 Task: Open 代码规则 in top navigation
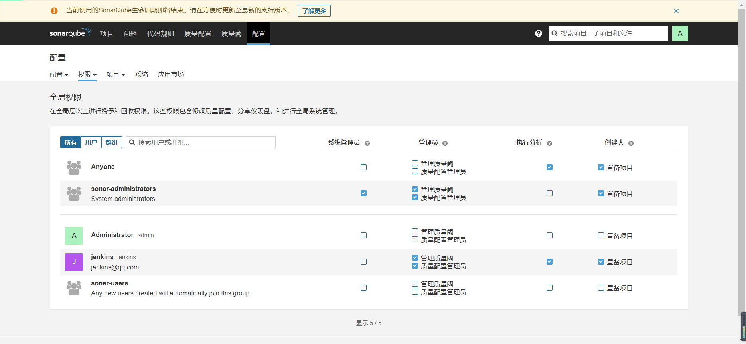(160, 34)
